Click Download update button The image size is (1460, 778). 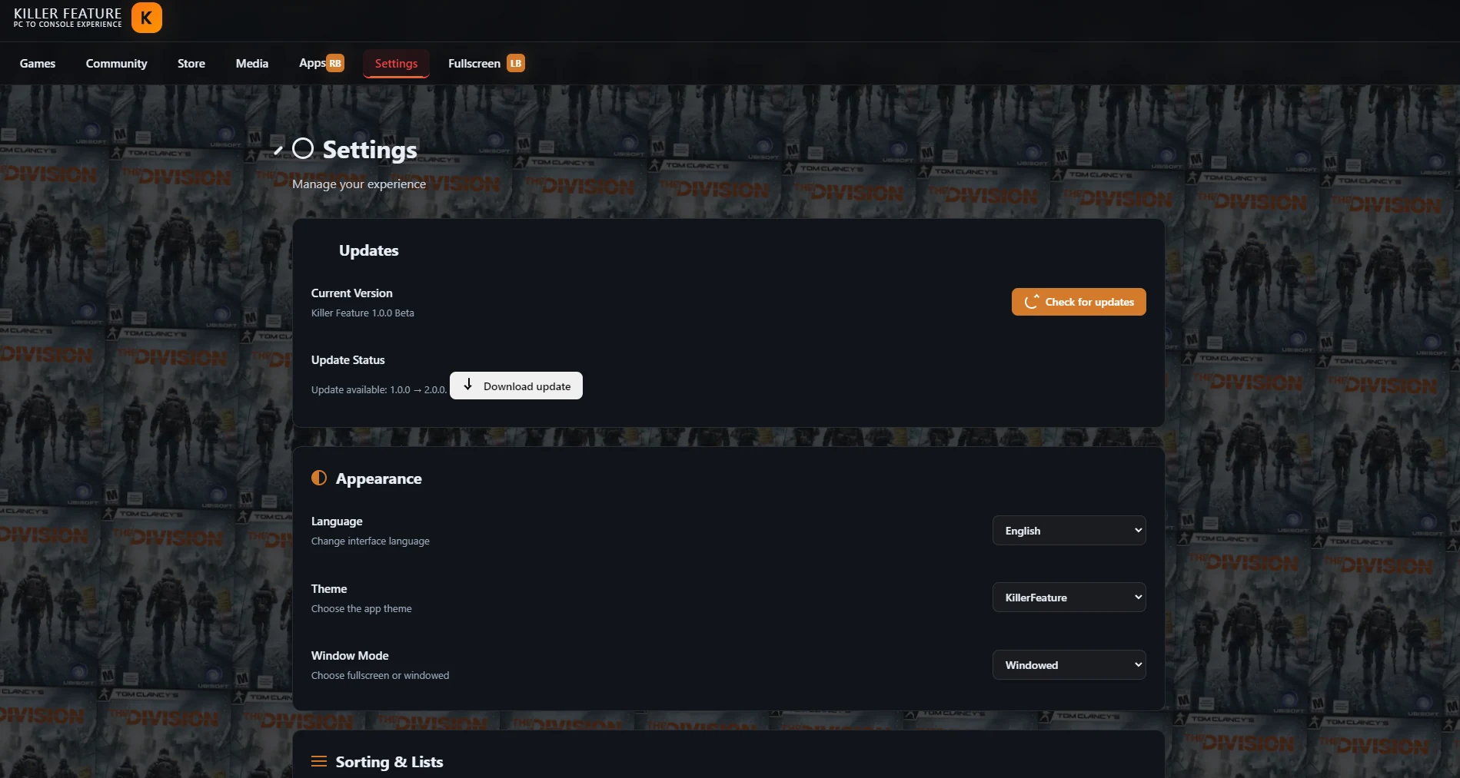[516, 386]
